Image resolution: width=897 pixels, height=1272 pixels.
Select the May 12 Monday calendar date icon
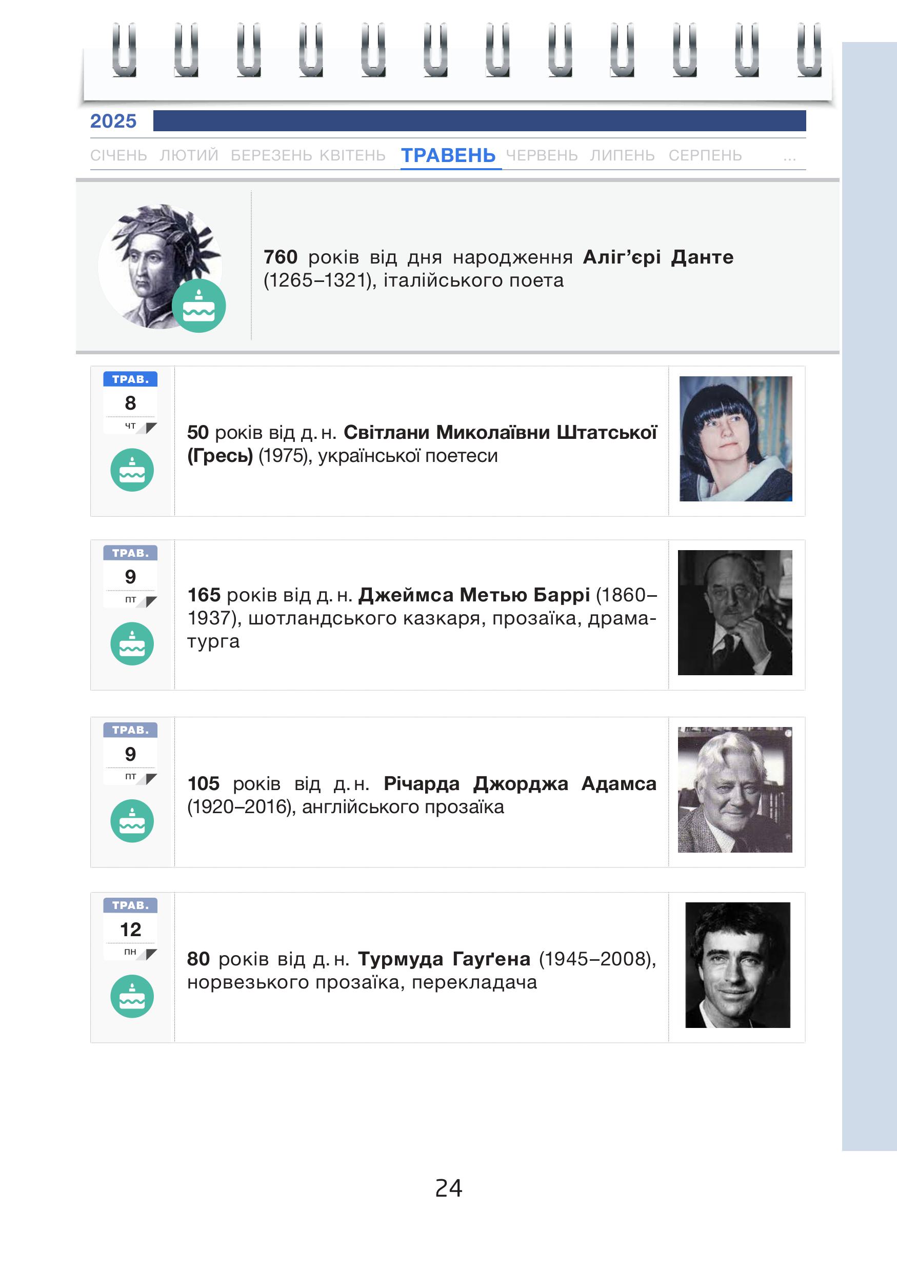[130, 929]
